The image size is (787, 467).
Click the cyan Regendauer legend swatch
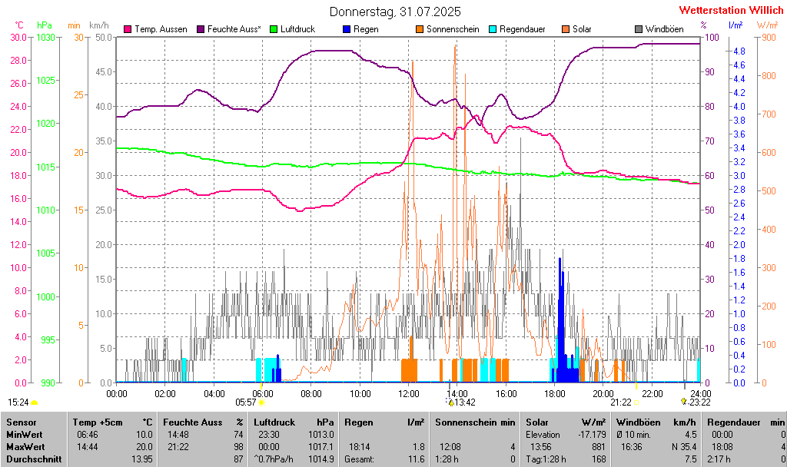coord(493,29)
